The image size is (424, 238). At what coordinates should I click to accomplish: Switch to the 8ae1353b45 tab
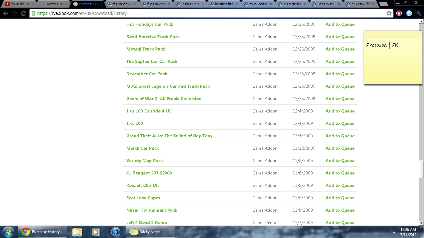coord(327,4)
